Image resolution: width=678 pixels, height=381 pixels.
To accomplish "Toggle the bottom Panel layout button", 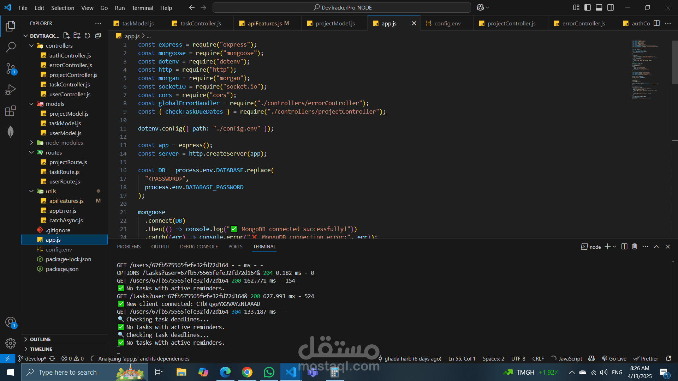I will tap(599, 7).
